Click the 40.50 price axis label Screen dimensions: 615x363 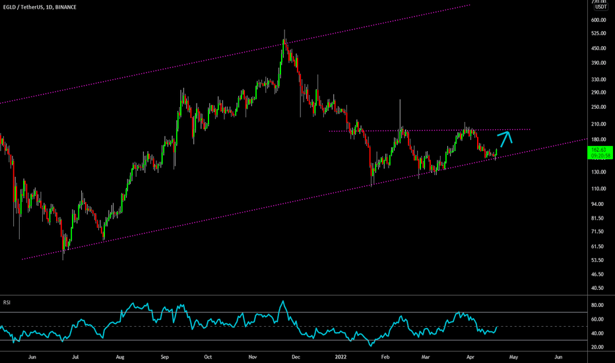(597, 288)
